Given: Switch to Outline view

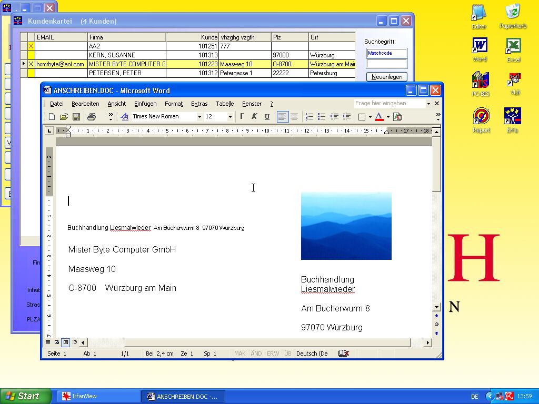Looking at the screenshot, I should click(75, 342).
